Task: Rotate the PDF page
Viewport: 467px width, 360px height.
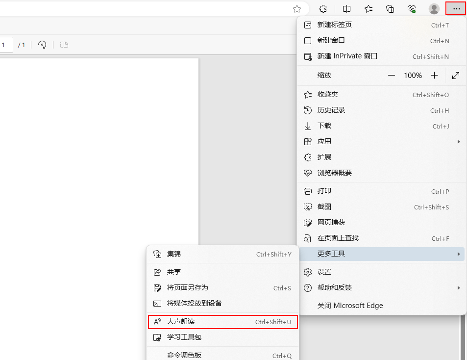Action: (43, 45)
